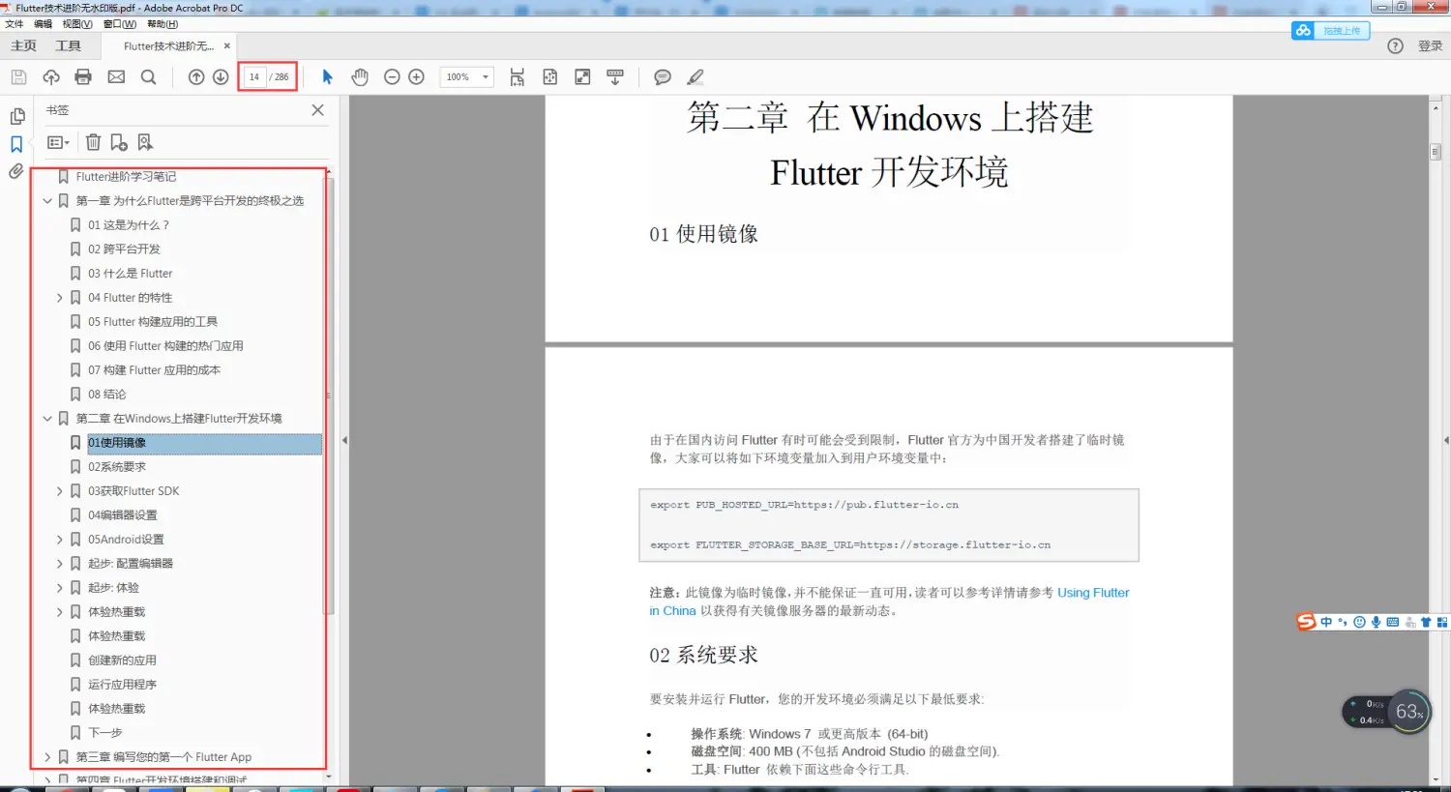Switch to the 主页 tab
The image size is (1451, 792).
pyautogui.click(x=23, y=45)
